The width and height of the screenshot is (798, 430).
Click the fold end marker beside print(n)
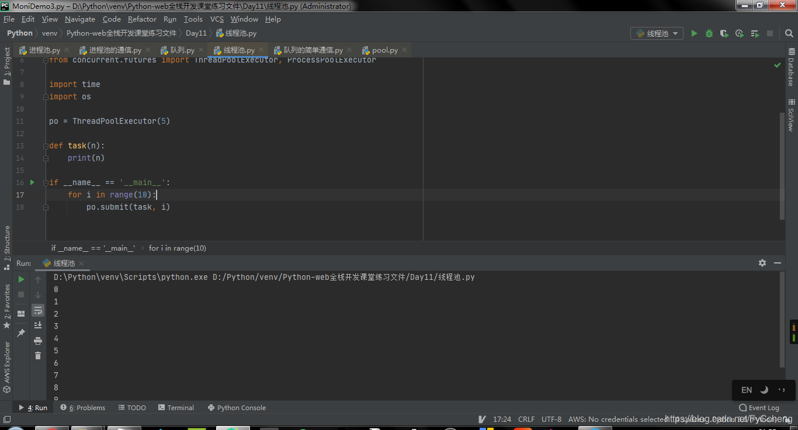(46, 158)
